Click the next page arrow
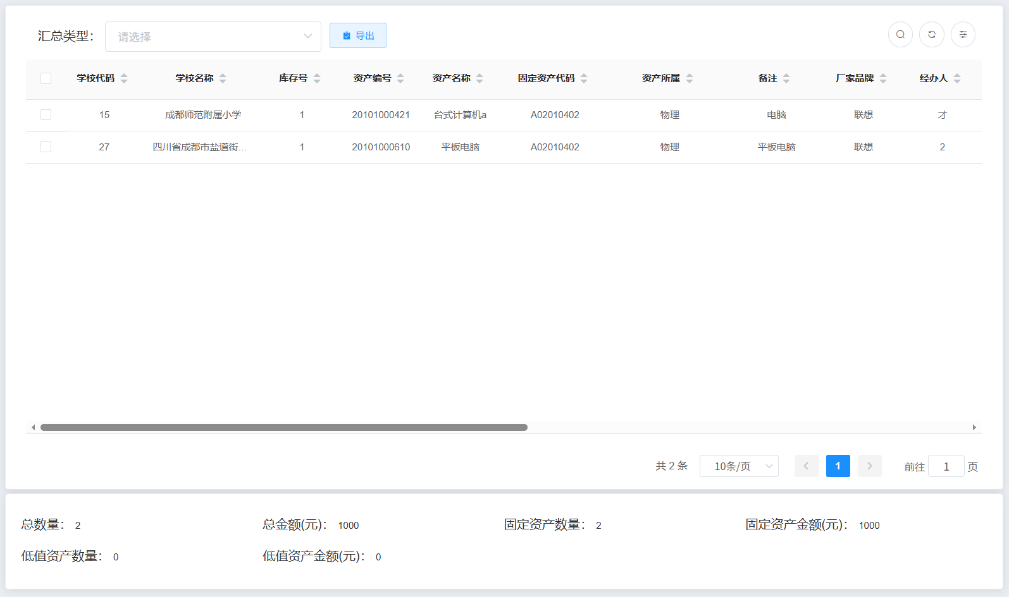This screenshot has height=597, width=1009. coord(869,466)
